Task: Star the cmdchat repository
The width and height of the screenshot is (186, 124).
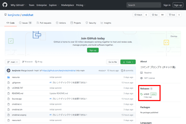Action: [155, 15]
